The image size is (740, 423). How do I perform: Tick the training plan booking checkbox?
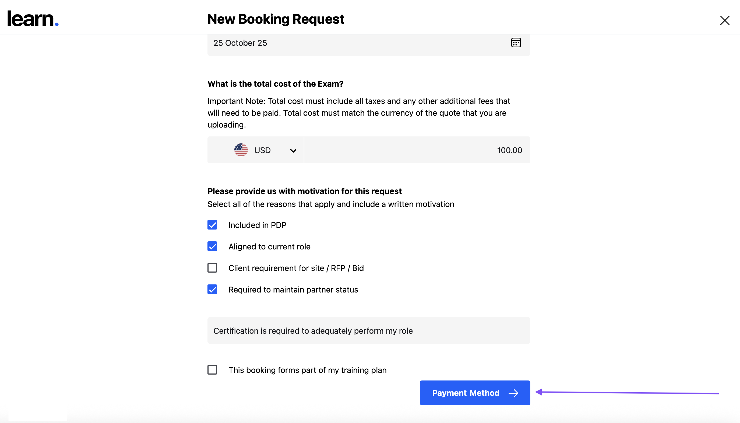coord(212,370)
